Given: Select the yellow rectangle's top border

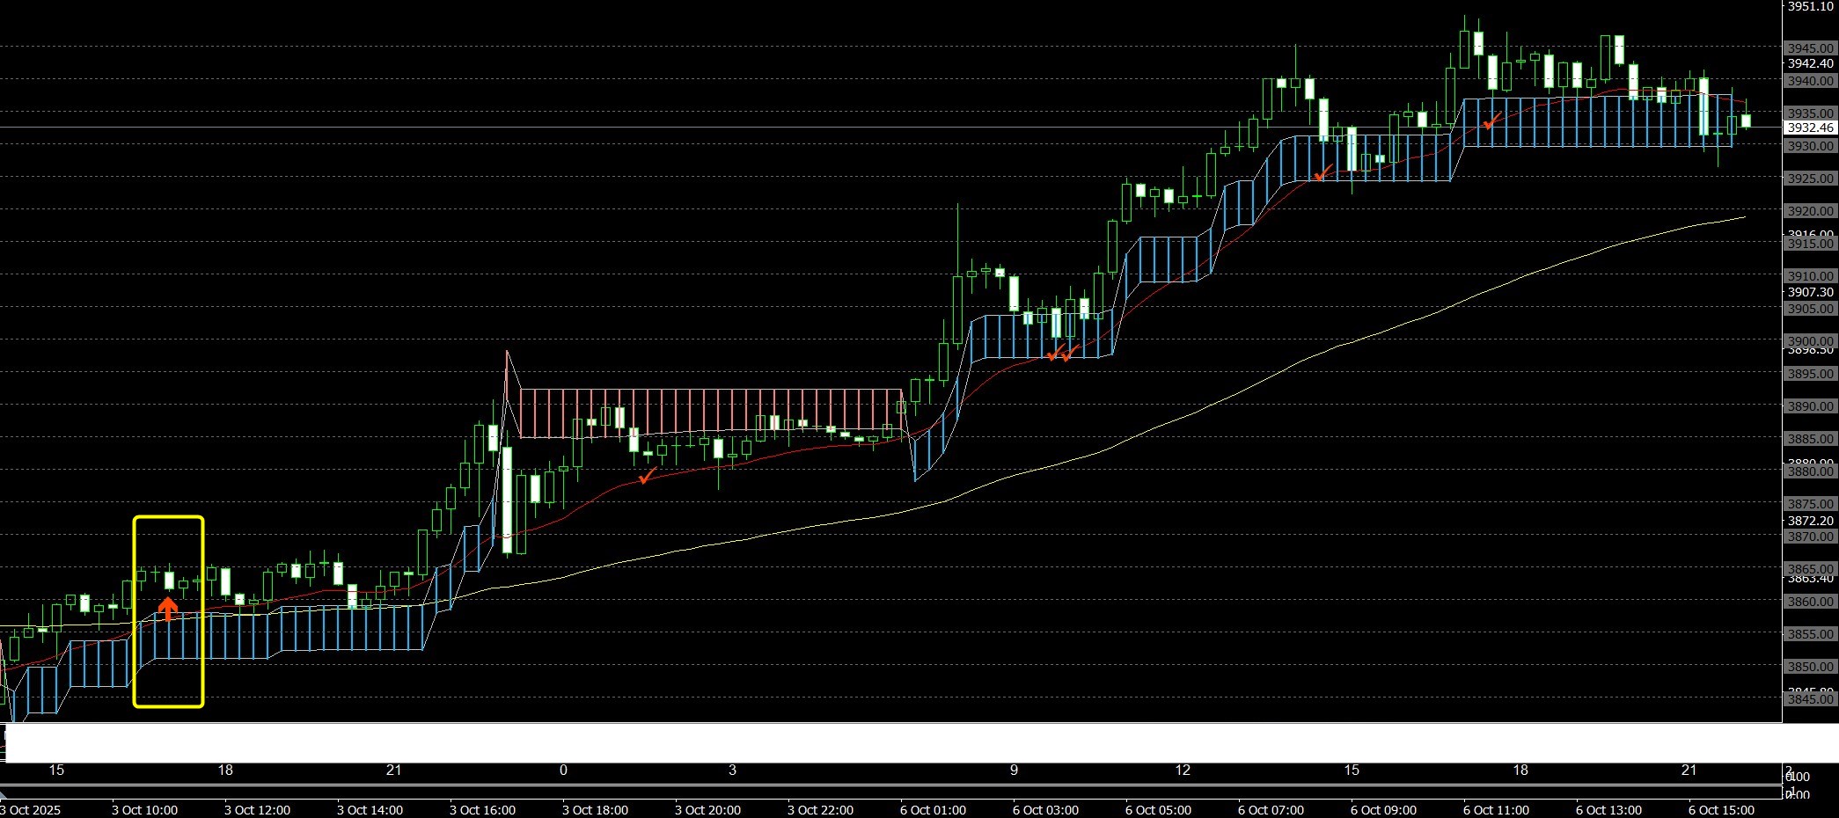Looking at the screenshot, I should pyautogui.click(x=168, y=517).
